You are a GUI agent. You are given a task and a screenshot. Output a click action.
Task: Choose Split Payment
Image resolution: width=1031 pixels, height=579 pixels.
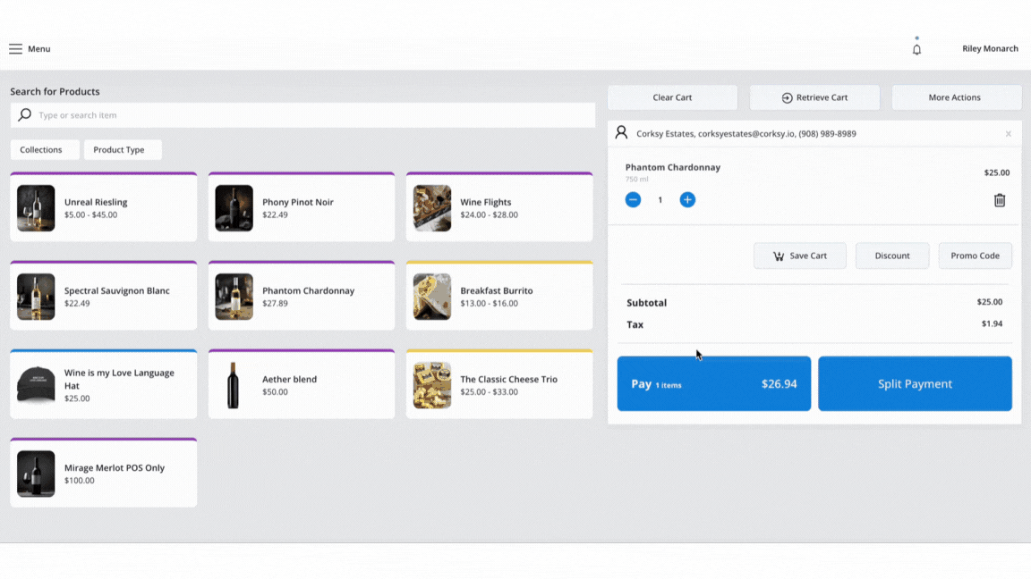[x=915, y=384]
